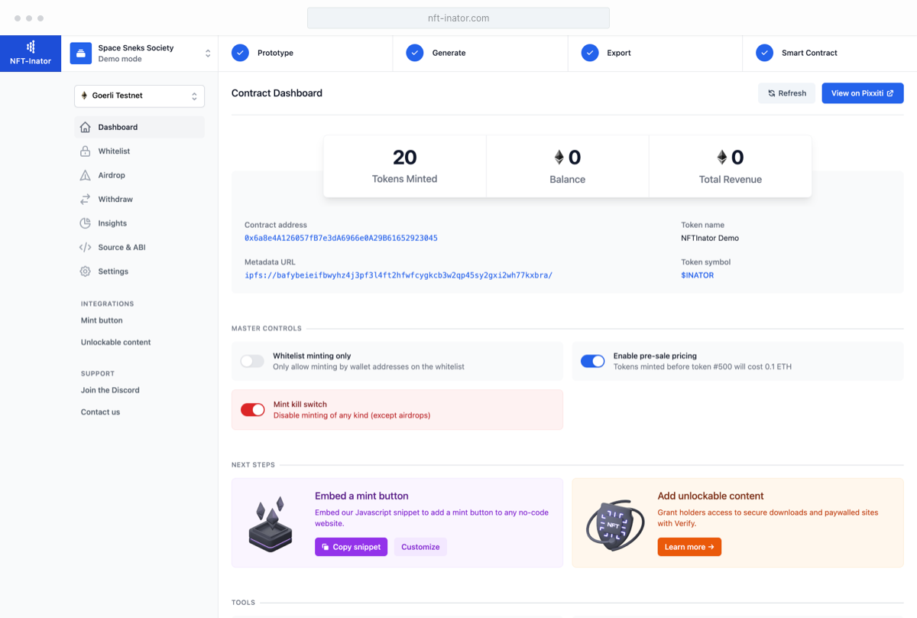
Task: Turn off the pre-sale pricing toggle
Action: tap(592, 361)
